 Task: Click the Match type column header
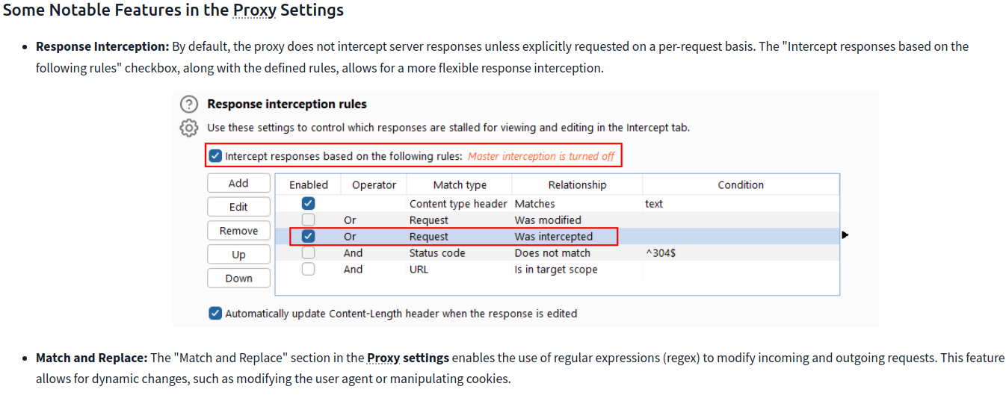click(460, 184)
